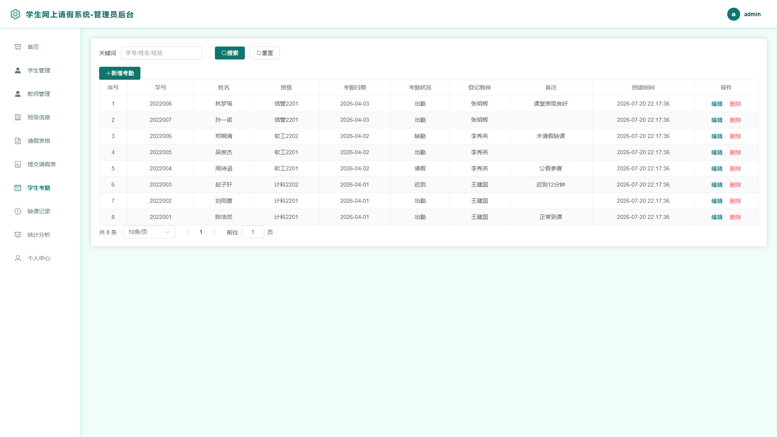Click the 重置 reset button

click(265, 53)
